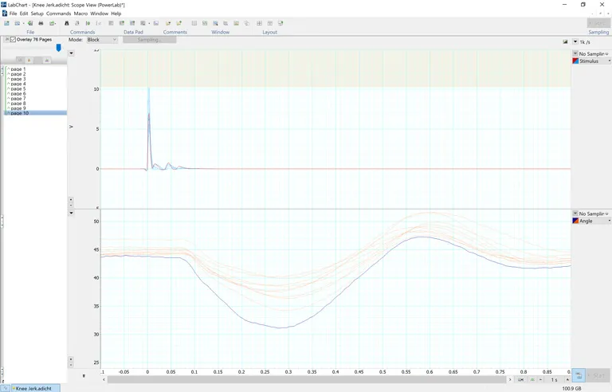Open the Setup menu
Screen dimensions: 612x392
(37, 14)
